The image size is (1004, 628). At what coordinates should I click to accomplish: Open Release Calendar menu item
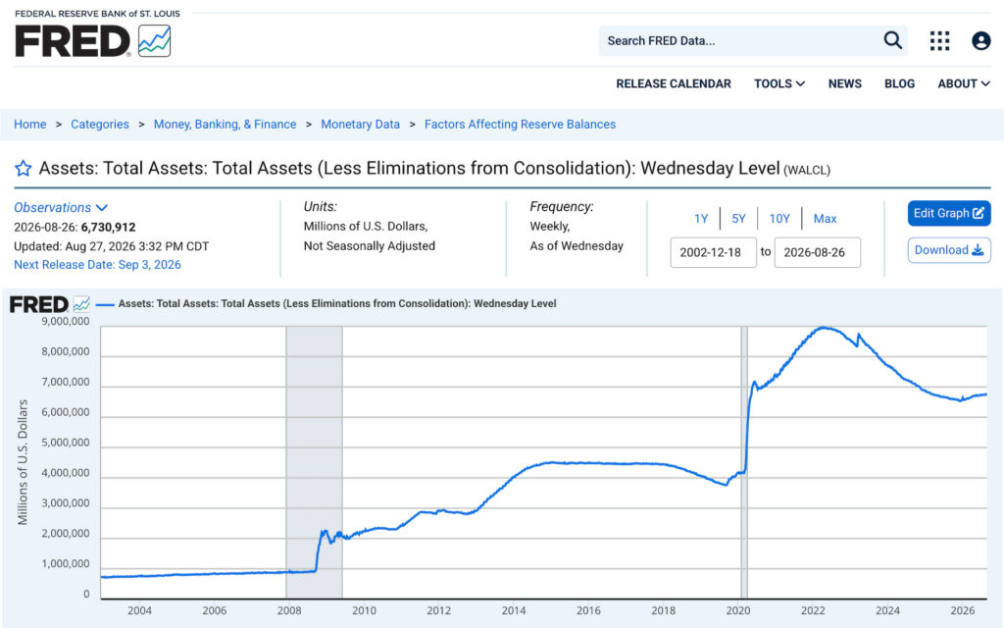[x=673, y=84]
